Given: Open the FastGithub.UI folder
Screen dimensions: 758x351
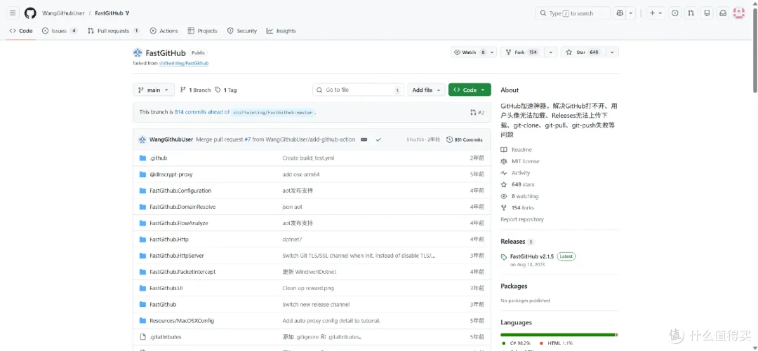Looking at the screenshot, I should click(x=166, y=288).
